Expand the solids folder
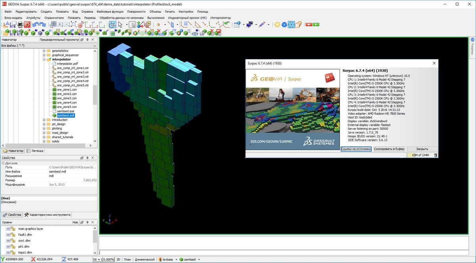 [44, 141]
